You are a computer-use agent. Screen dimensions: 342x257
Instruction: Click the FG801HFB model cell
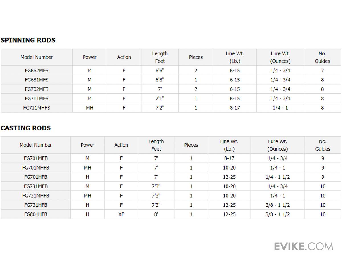(36, 214)
